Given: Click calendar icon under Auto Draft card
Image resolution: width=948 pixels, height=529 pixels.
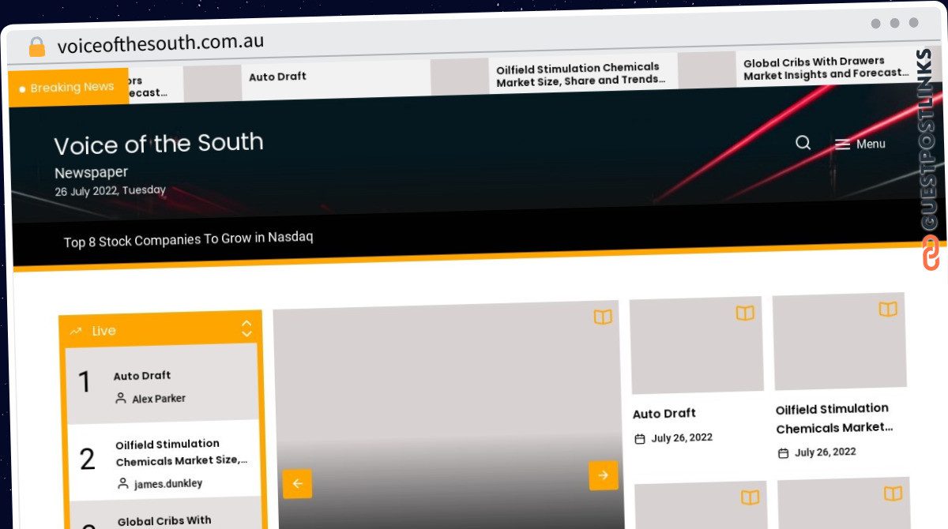Looking at the screenshot, I should [640, 439].
